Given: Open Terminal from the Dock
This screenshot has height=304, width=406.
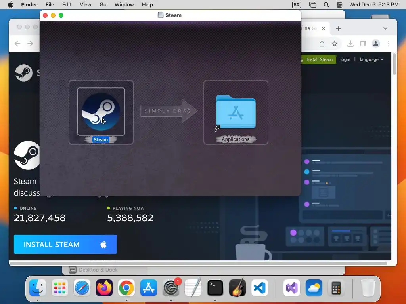Looking at the screenshot, I should tap(215, 288).
